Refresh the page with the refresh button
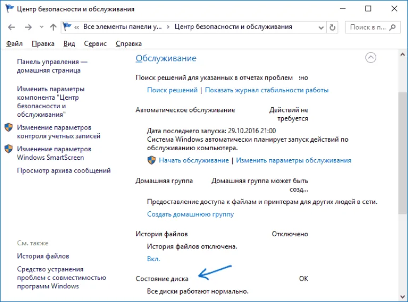Viewport: 408px width, 302px height. (x=332, y=27)
